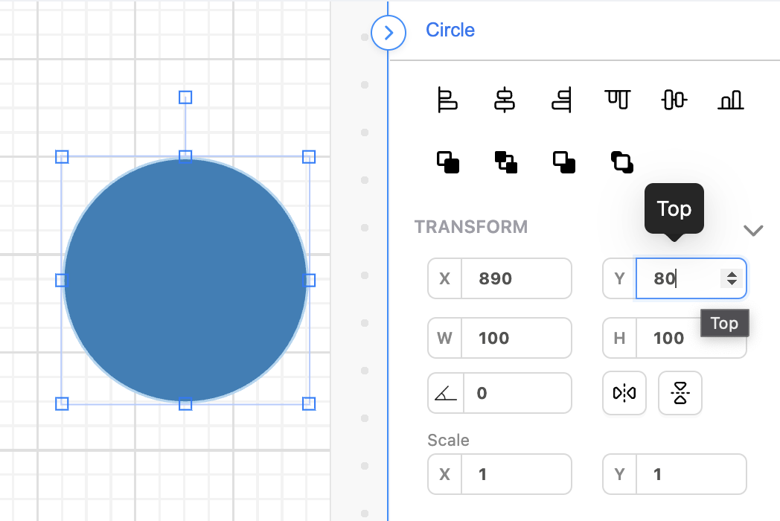This screenshot has width=780, height=521.
Task: Click the TRANSFORM section heading
Action: tap(470, 227)
